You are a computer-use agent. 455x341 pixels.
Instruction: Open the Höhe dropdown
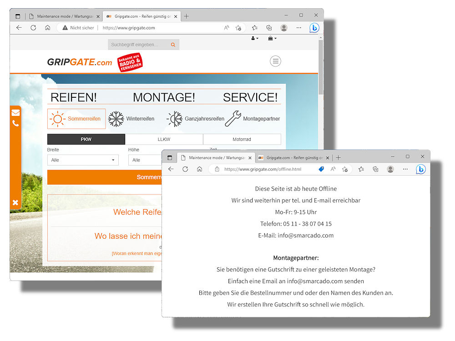(x=145, y=160)
